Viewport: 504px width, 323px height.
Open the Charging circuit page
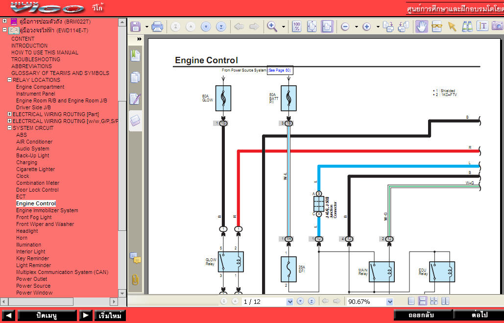tap(26, 162)
